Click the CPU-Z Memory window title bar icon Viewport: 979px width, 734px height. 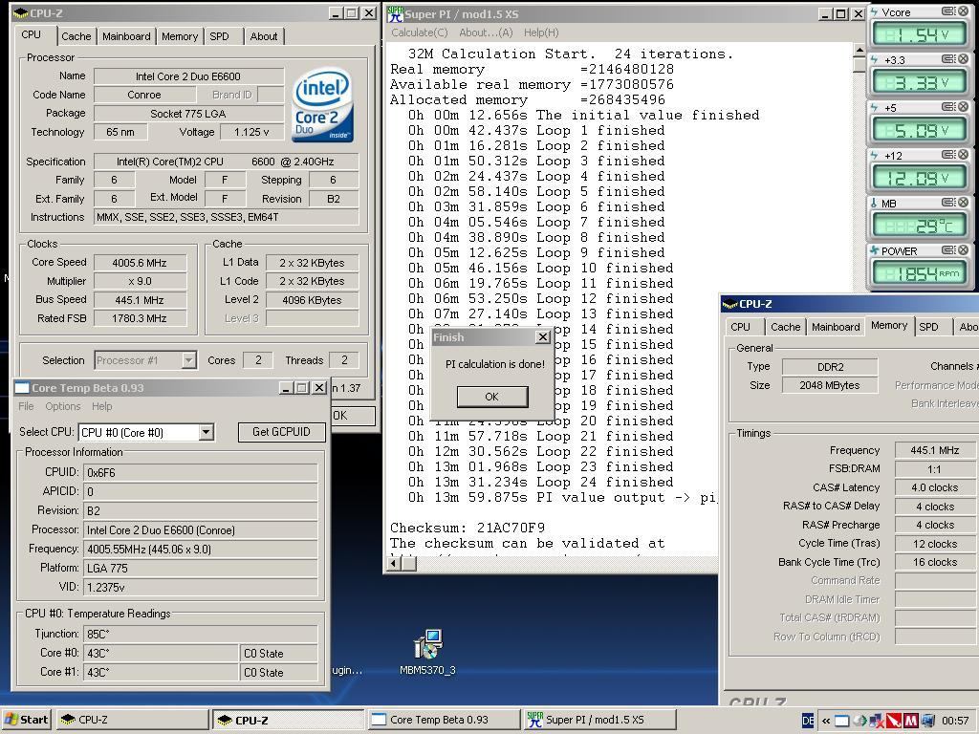tap(729, 304)
